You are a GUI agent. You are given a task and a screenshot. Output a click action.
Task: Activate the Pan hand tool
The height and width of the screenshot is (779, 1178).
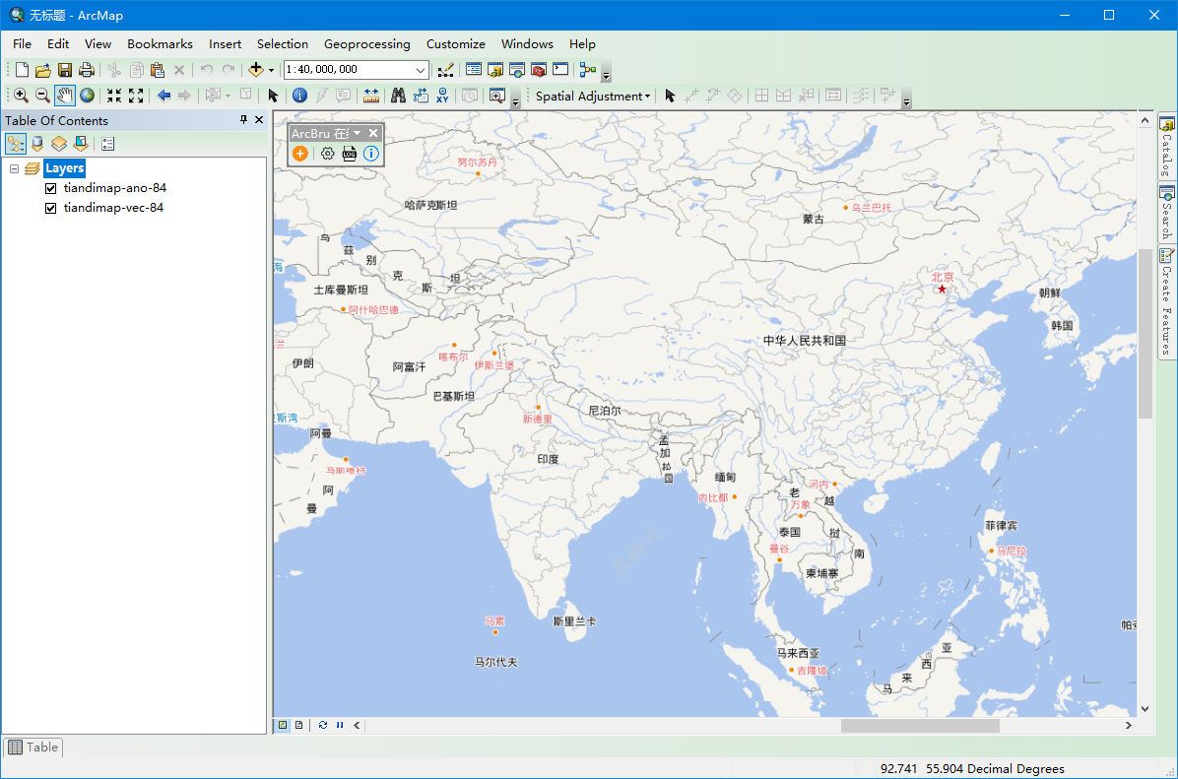pyautogui.click(x=65, y=96)
